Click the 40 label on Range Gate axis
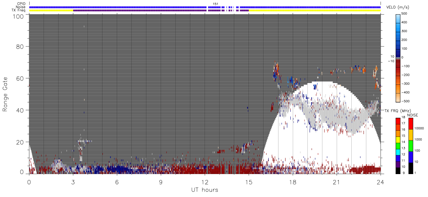Screen dimensions: 428x197 [x=20, y=110]
